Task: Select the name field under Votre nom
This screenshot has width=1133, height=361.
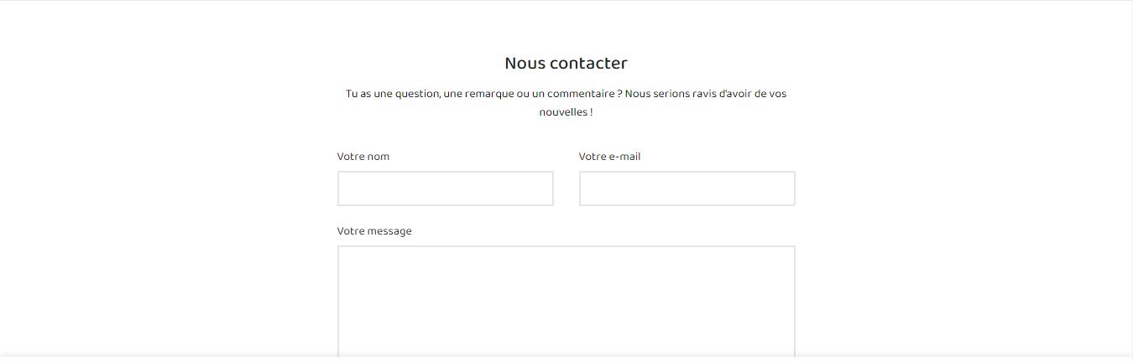Action: click(445, 188)
